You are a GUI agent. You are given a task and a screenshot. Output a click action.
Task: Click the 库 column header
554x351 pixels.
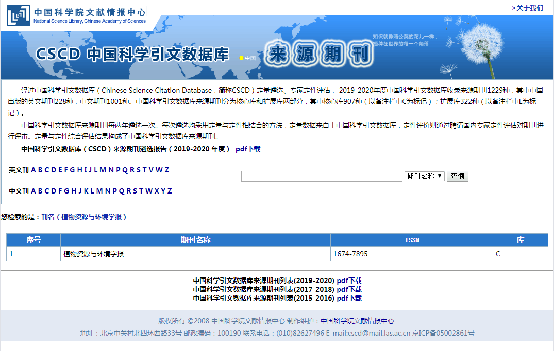coord(521,240)
